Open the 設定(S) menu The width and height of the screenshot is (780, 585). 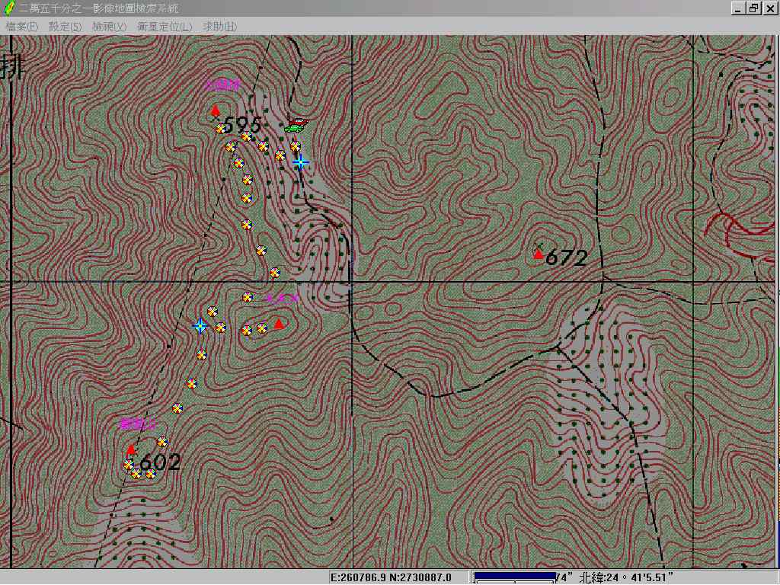coord(65,26)
